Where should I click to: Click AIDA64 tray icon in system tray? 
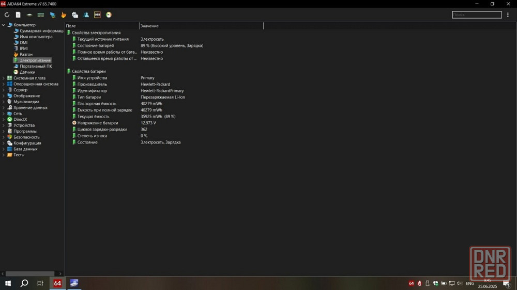tap(412, 283)
